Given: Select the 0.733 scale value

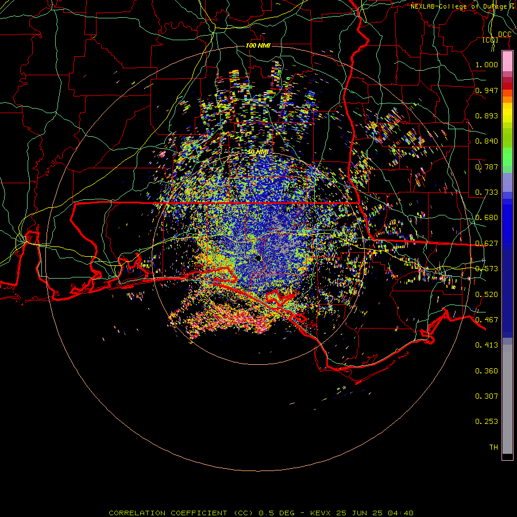Looking at the screenshot, I should (487, 192).
